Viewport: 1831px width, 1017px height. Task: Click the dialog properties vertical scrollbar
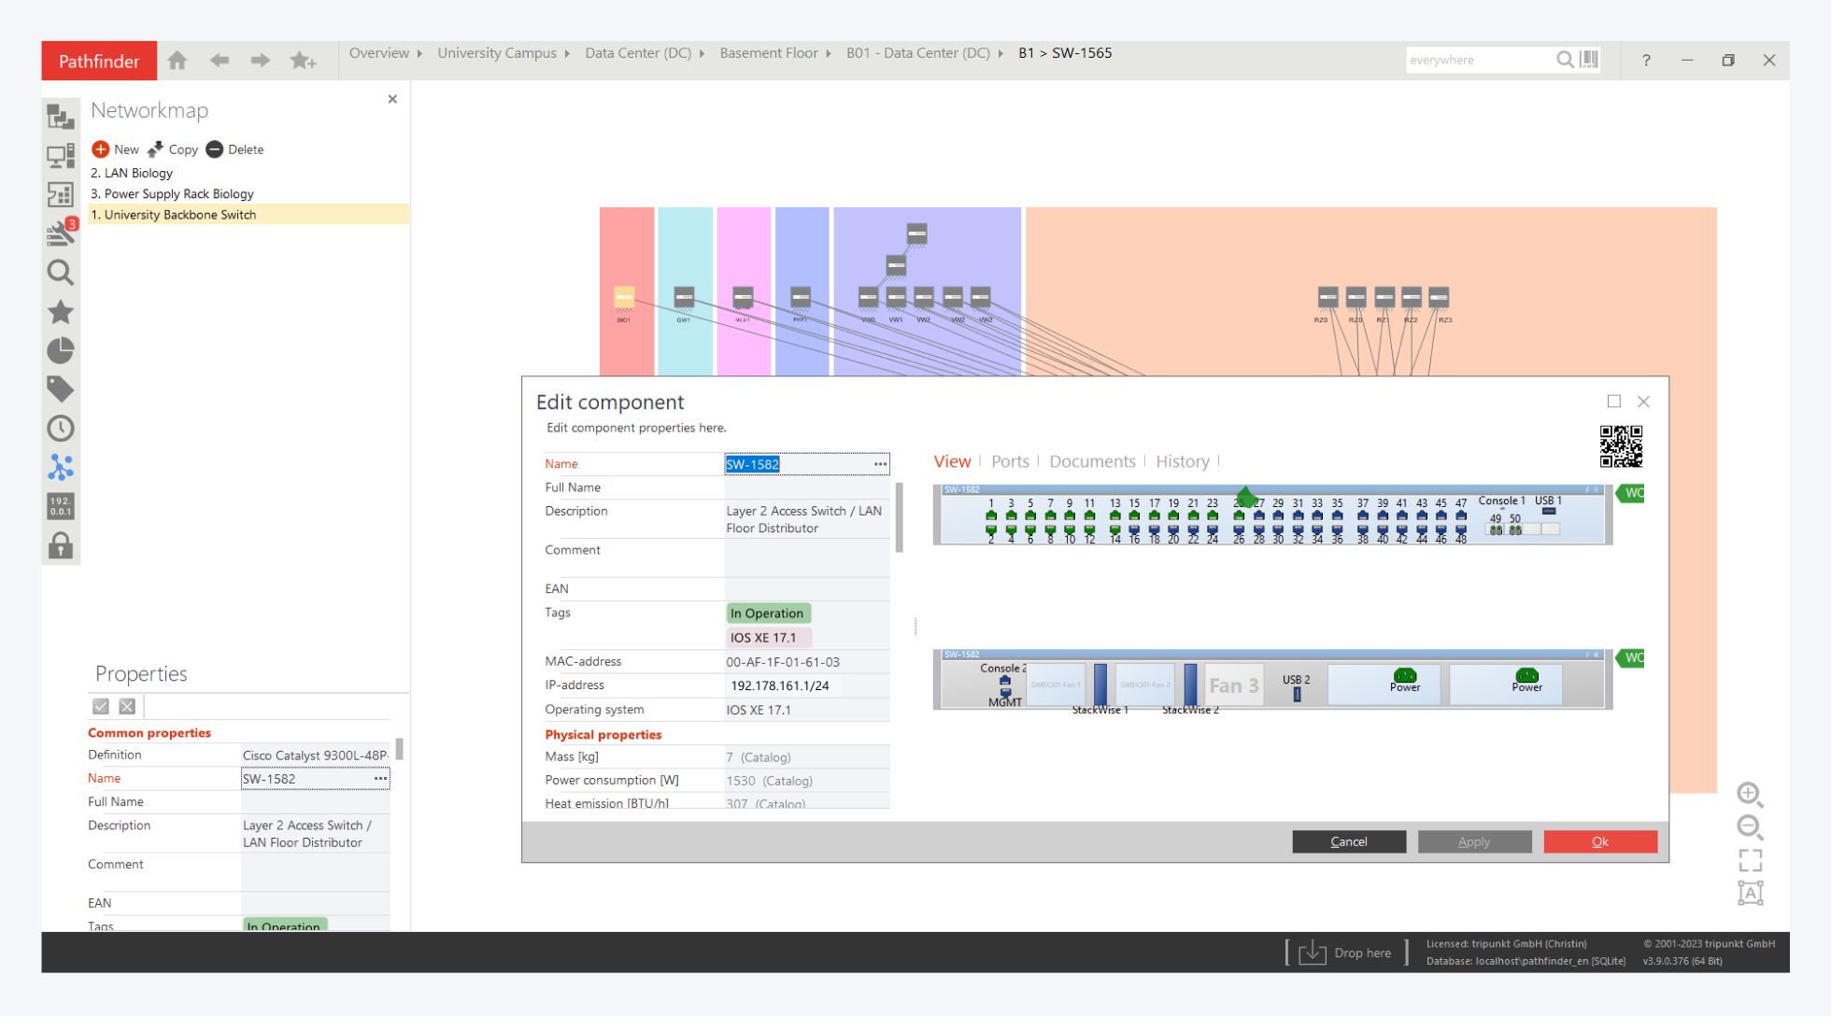click(899, 518)
